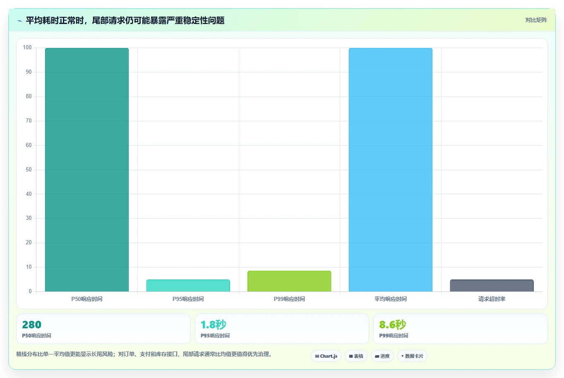Click the P50响应时间 caption under 280

point(37,336)
